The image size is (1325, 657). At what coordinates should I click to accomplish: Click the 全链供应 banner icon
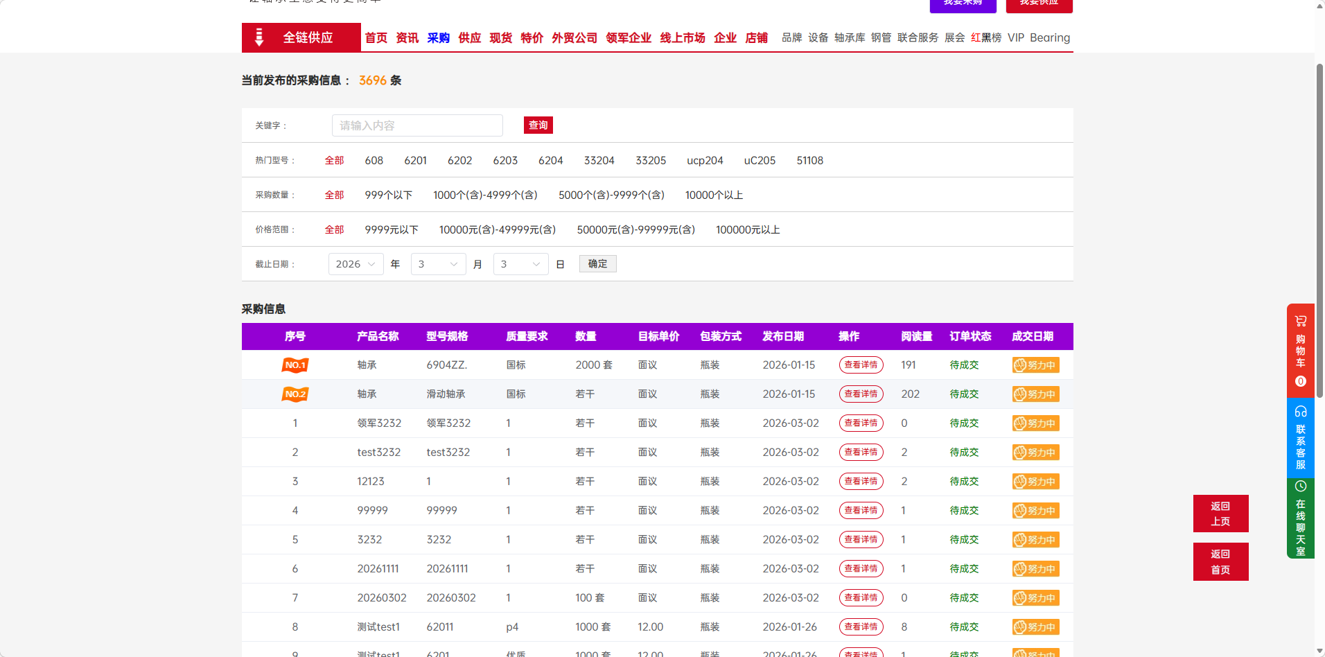pos(259,37)
